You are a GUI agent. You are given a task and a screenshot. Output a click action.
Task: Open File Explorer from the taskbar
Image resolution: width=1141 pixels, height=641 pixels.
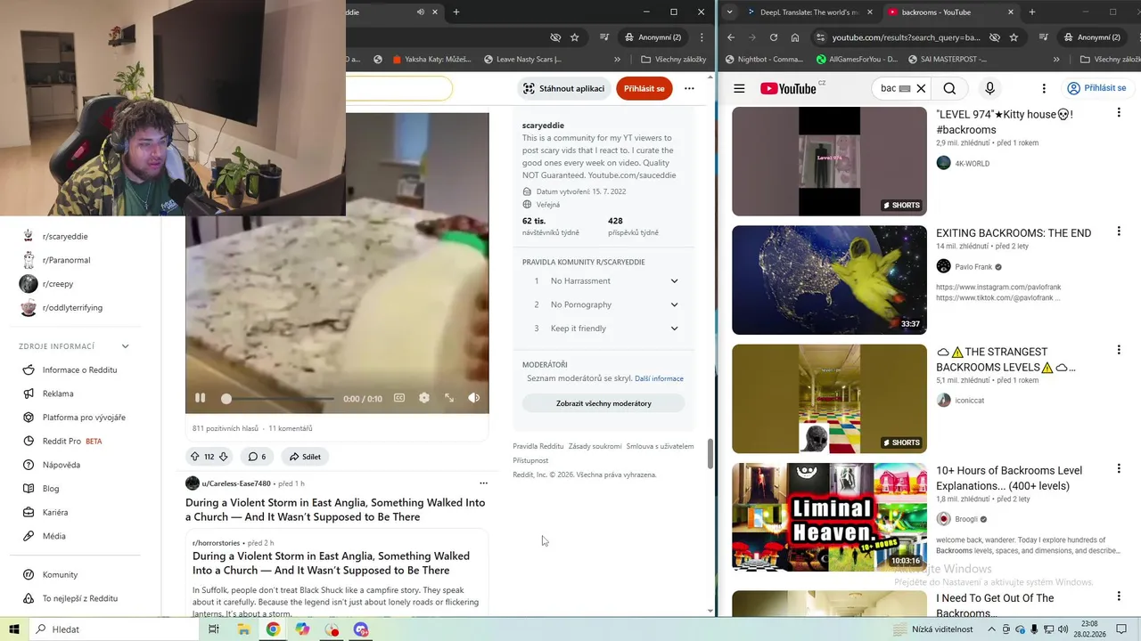pos(243,629)
